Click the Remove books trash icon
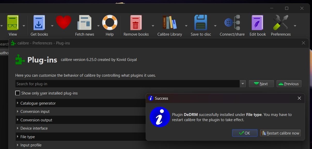This screenshot has width=312, height=149. pyautogui.click(x=136, y=22)
